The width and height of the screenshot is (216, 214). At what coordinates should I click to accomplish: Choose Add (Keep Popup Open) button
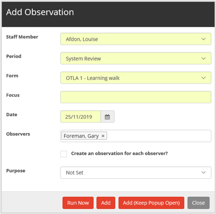point(151,203)
